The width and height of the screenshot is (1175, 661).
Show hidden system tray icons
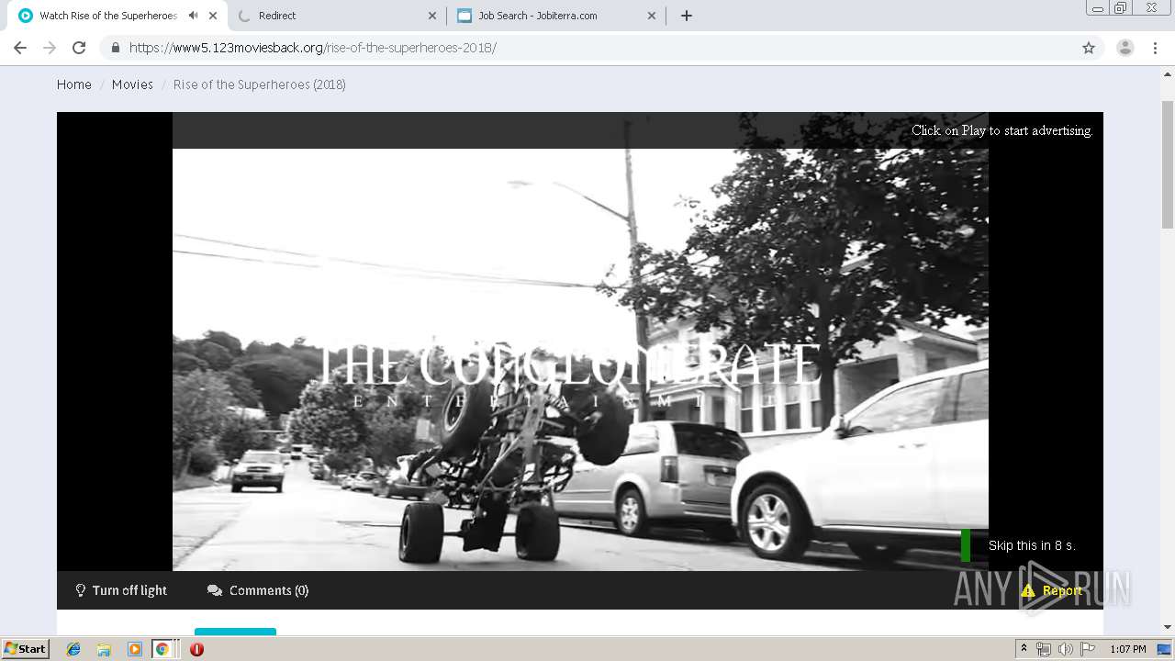[x=1024, y=649]
